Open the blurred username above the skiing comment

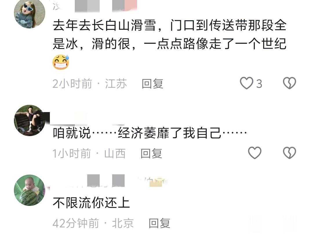pyautogui.click(x=95, y=6)
